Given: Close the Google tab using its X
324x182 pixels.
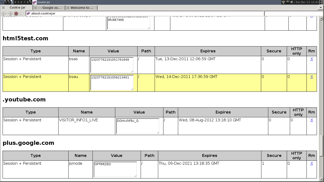Looking at the screenshot, I should coord(36,8).
